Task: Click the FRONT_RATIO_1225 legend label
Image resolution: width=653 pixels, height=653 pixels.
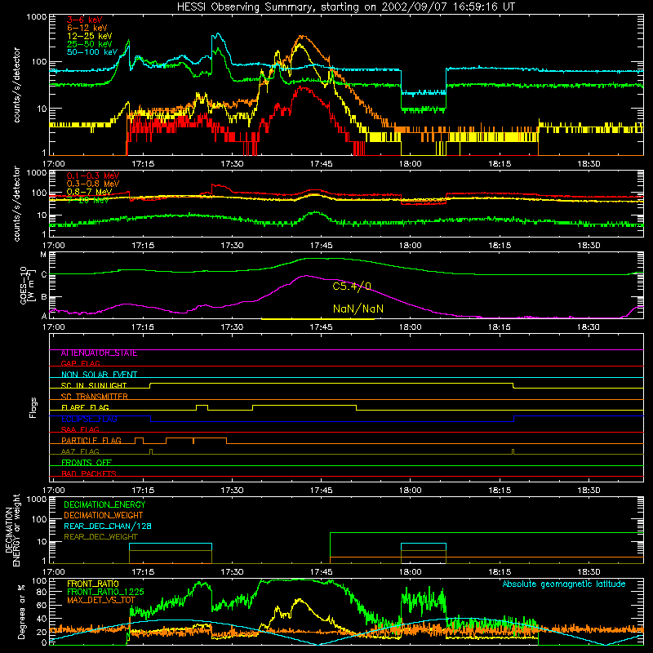Action: [105, 591]
